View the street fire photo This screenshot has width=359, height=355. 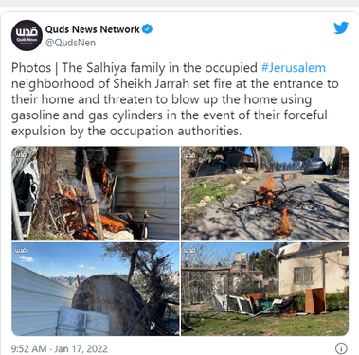[265, 193]
